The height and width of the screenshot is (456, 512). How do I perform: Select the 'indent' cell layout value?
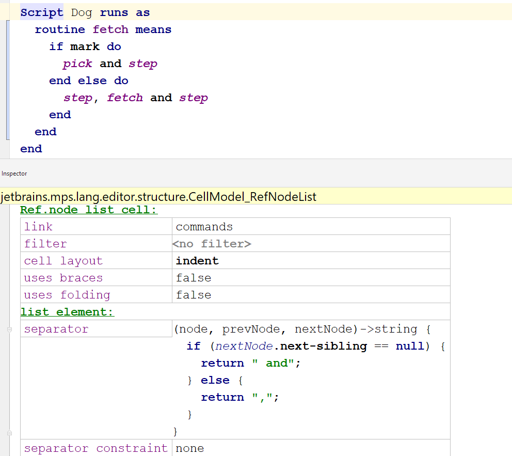coord(197,261)
